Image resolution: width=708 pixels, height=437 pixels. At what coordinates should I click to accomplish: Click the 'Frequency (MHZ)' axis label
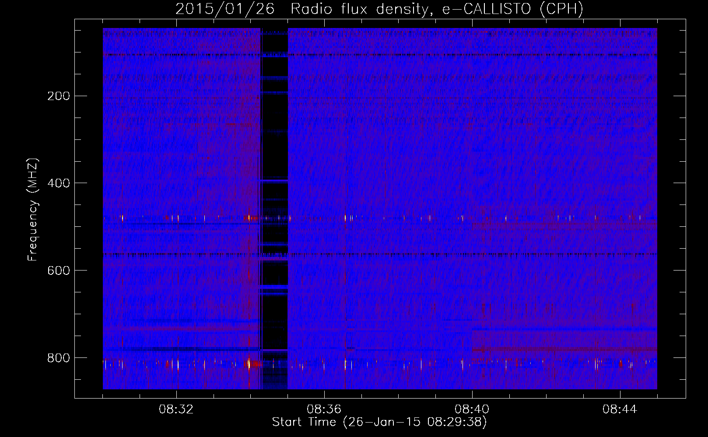(33, 210)
